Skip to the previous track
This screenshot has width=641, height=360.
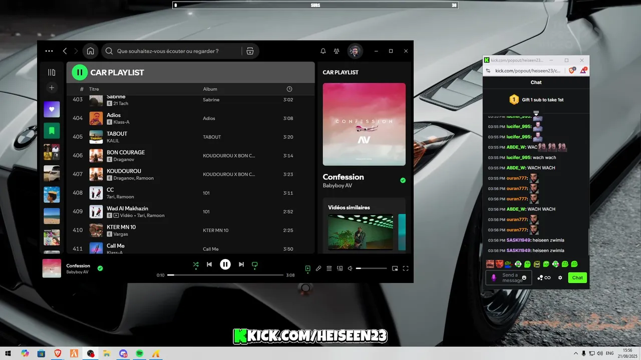(x=209, y=264)
